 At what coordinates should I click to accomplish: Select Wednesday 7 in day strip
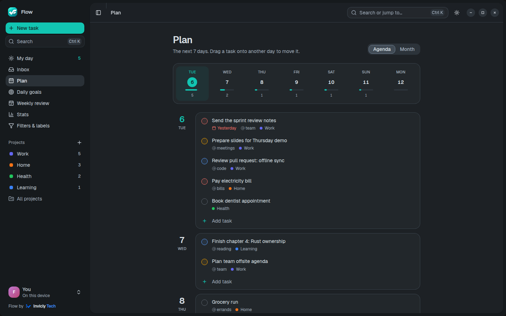[227, 84]
